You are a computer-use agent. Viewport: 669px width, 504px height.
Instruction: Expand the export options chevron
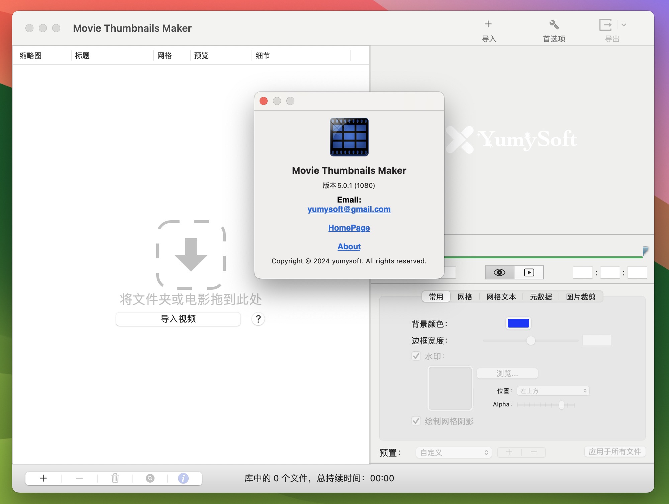click(x=624, y=25)
